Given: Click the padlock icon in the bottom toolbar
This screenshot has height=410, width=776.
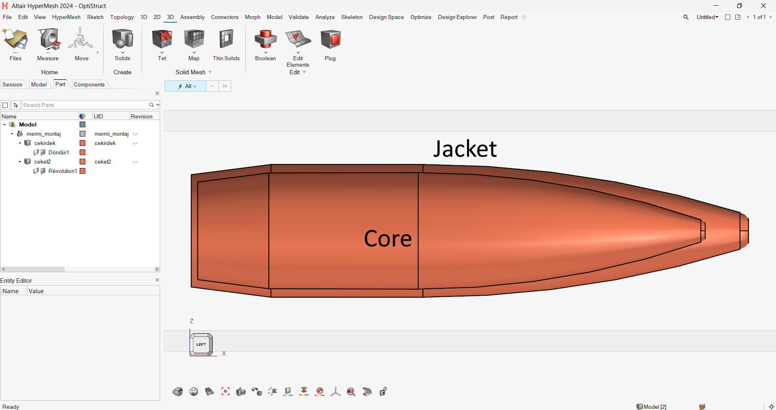Looking at the screenshot, I should 383,391.
